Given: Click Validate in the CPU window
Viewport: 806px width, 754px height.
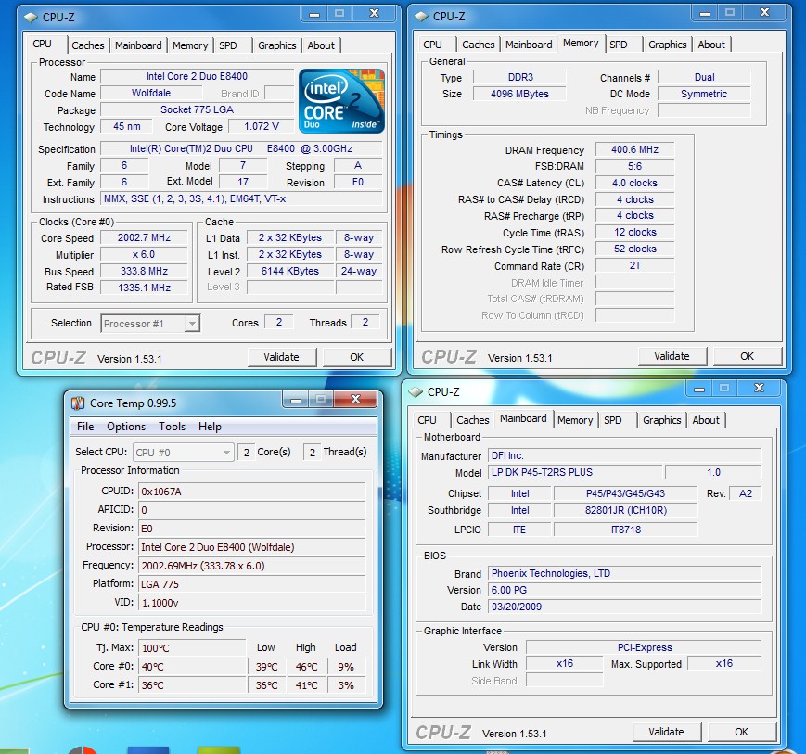Looking at the screenshot, I should [x=282, y=357].
